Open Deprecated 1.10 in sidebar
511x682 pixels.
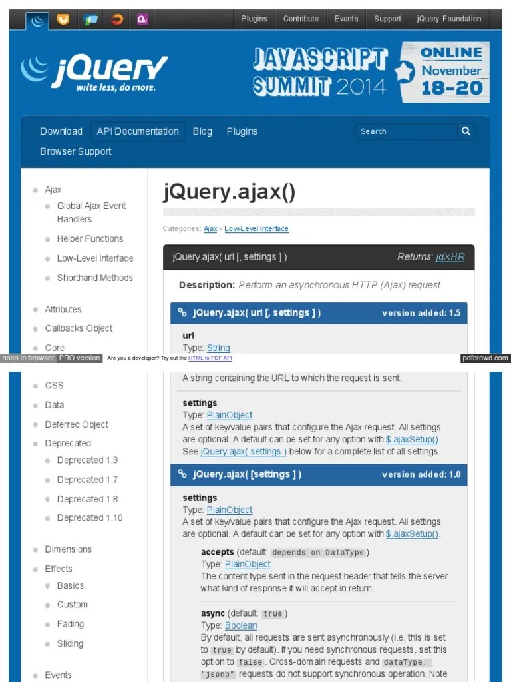(x=90, y=518)
